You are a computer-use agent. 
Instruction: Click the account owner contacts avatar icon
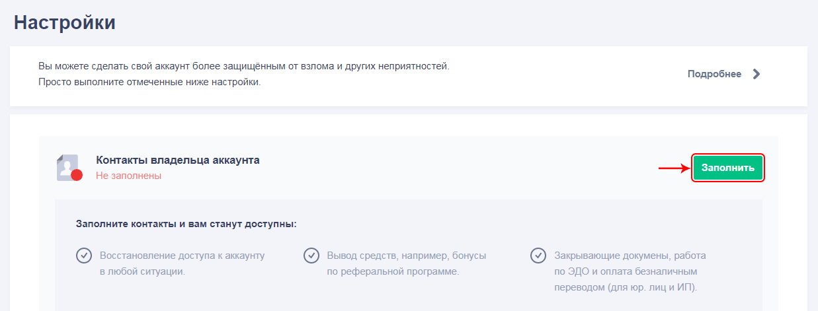pyautogui.click(x=69, y=168)
